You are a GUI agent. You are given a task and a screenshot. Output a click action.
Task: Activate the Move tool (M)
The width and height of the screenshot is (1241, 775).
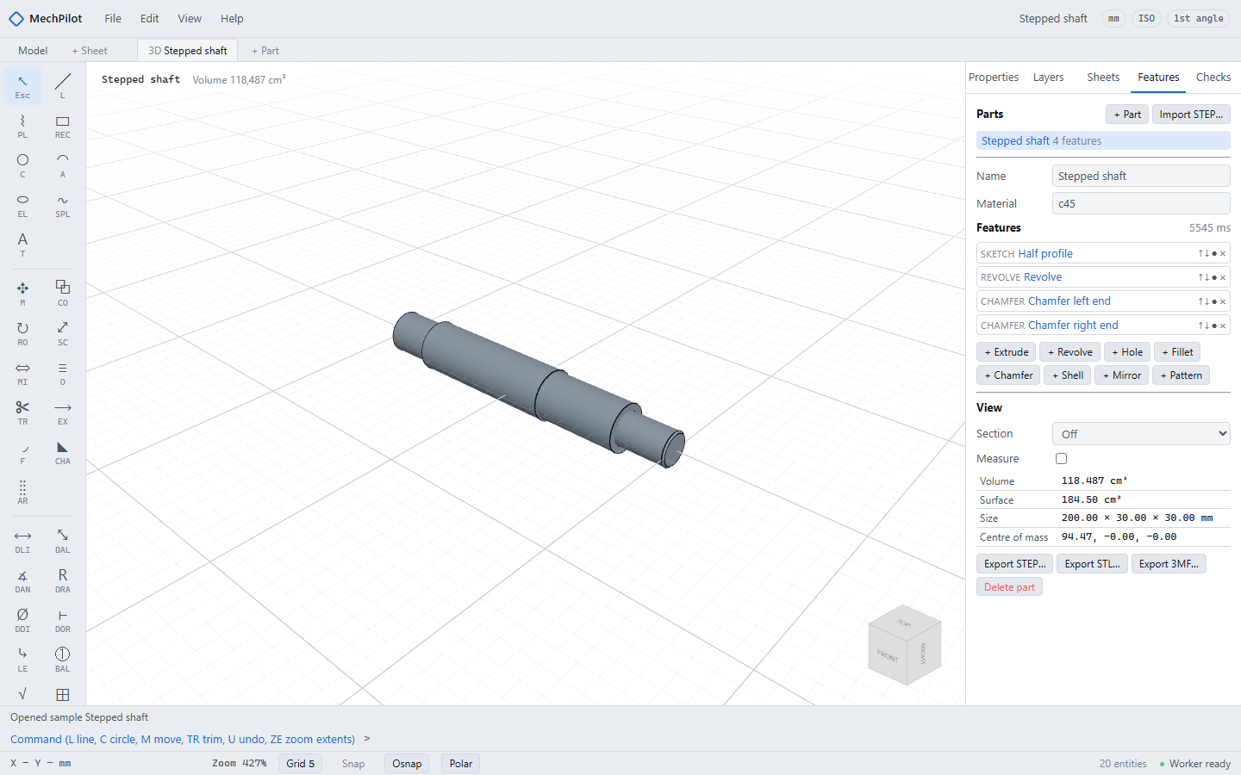[22, 294]
